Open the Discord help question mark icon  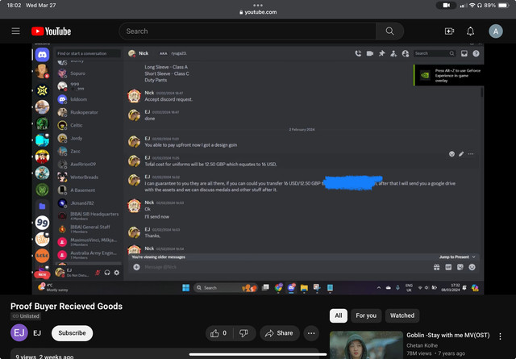click(476, 53)
